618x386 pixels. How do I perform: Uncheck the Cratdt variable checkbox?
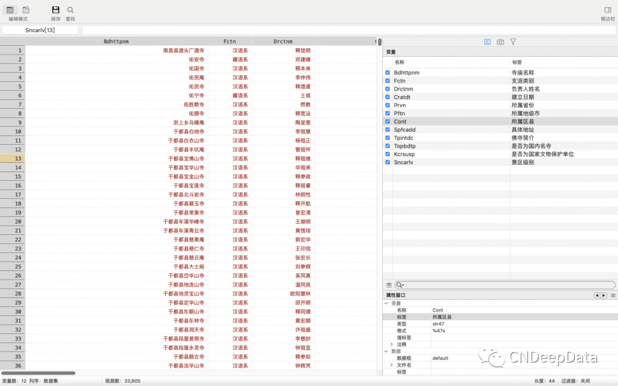pyautogui.click(x=387, y=97)
